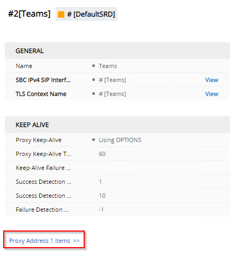Screen dimensions: 236x253
Task: View the SBC IPv4 SIP Interface
Action: [211, 80]
